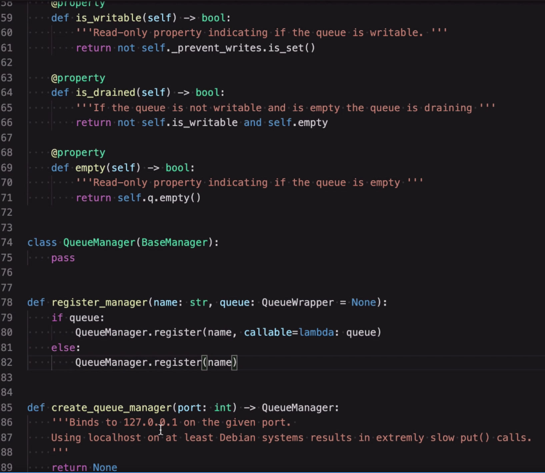Click 'put()' in the docstring on line 87
The image size is (545, 473).
coord(475,438)
